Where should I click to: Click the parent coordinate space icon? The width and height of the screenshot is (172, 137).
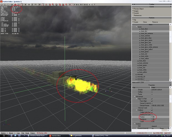(39, 5)
